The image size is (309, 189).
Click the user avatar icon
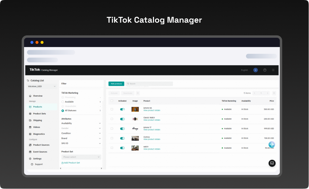(255, 70)
